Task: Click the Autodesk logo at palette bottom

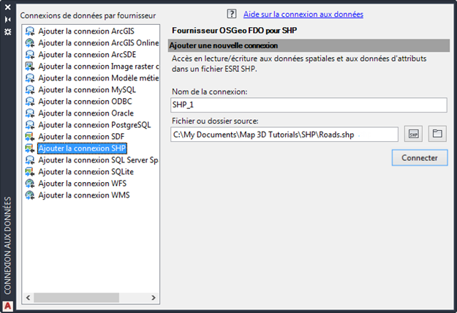Action: pyautogui.click(x=7, y=306)
